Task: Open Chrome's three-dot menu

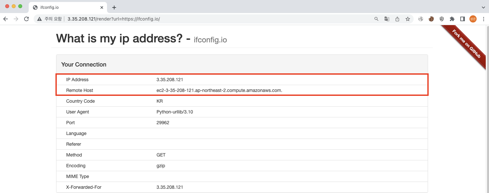Action: coord(483,19)
